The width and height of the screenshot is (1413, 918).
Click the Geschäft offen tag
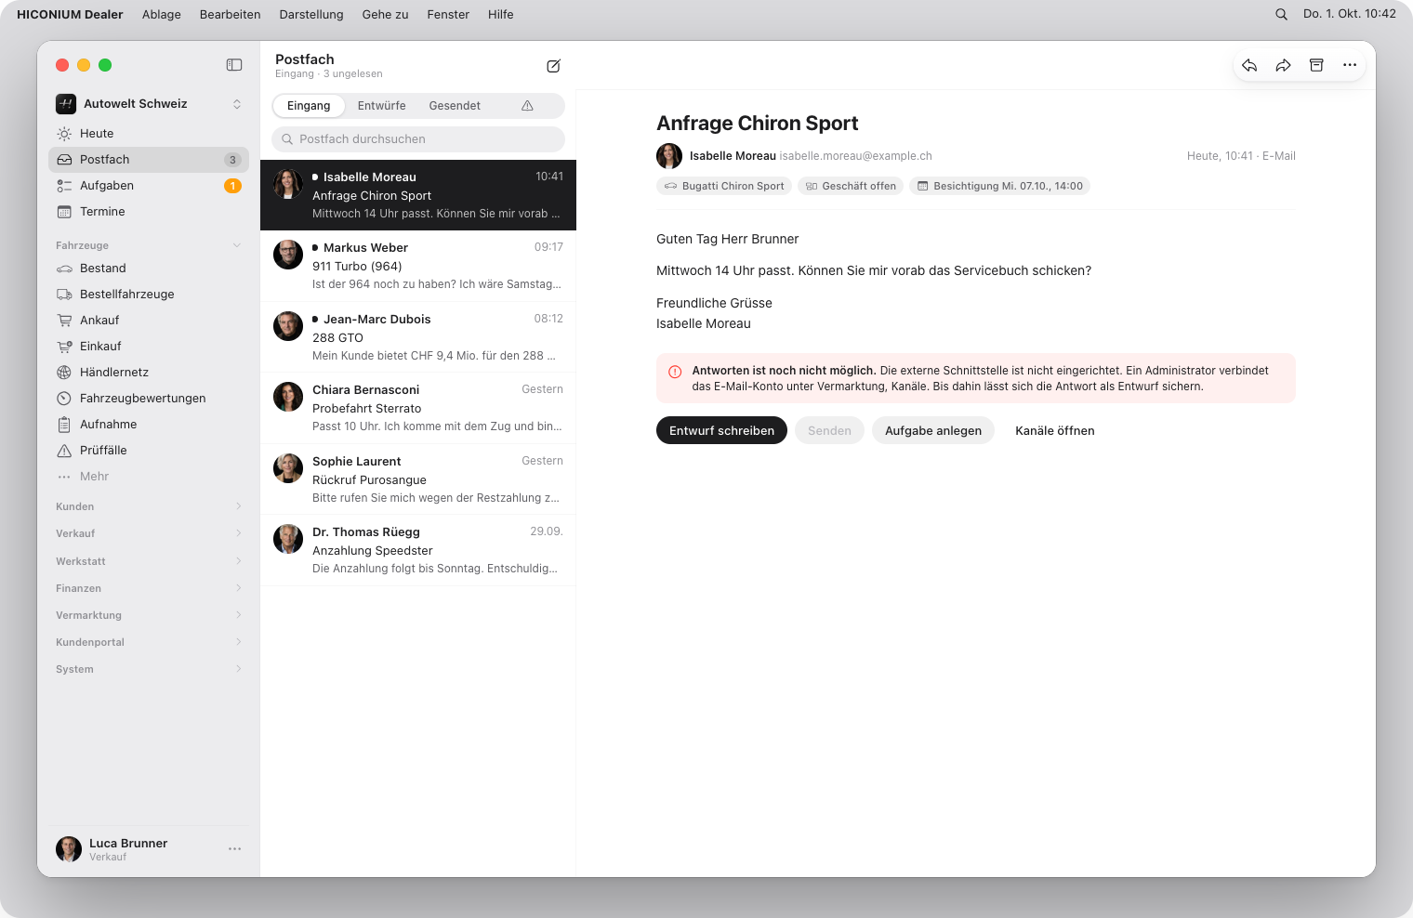851,186
